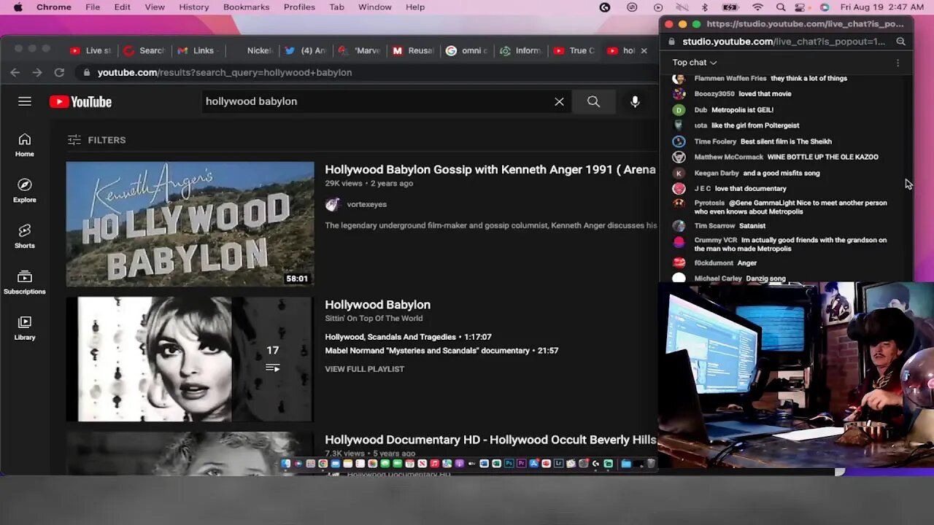934x525 pixels.
Task: Clear the search box with the X
Action: pos(559,101)
